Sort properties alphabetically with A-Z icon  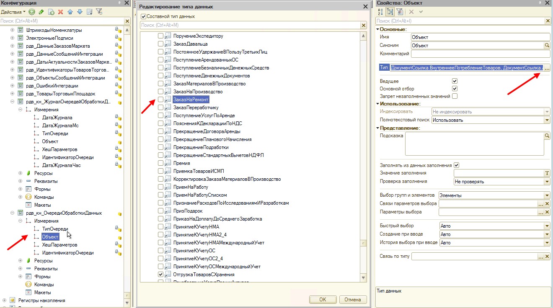click(x=380, y=12)
